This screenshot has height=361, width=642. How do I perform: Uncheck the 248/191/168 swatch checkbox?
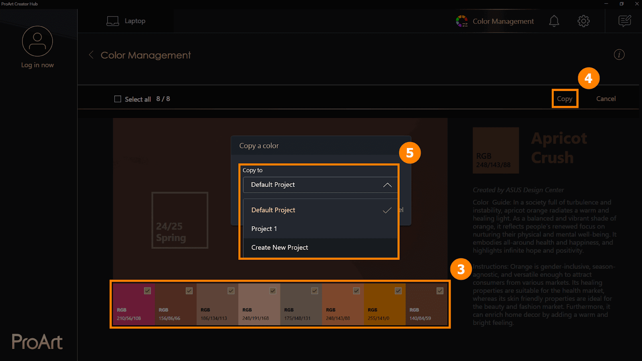click(x=273, y=291)
